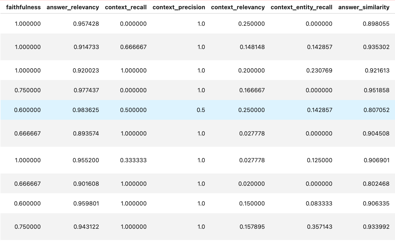Click the answer_similarity value 0.933992
395x241 pixels.
tap(376, 227)
